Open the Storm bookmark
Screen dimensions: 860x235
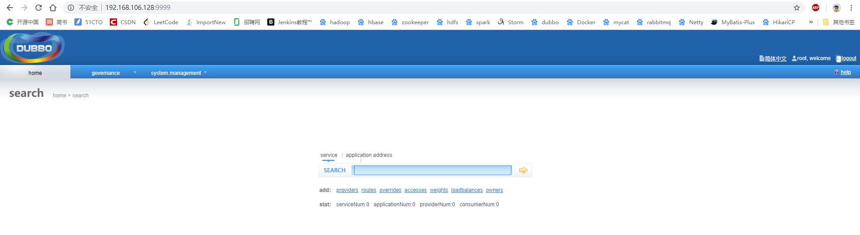(510, 22)
